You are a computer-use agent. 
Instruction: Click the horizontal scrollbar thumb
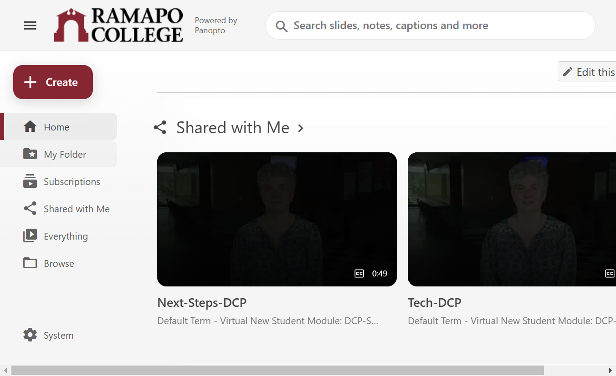coord(277,371)
